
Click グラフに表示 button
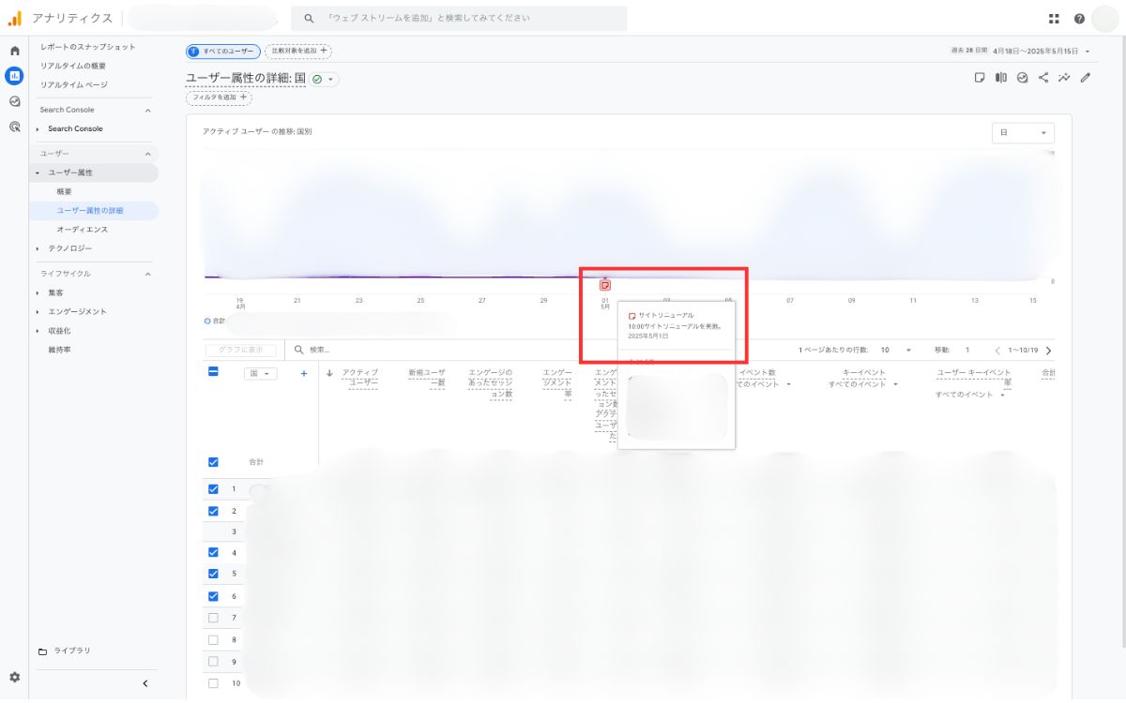[x=240, y=350]
